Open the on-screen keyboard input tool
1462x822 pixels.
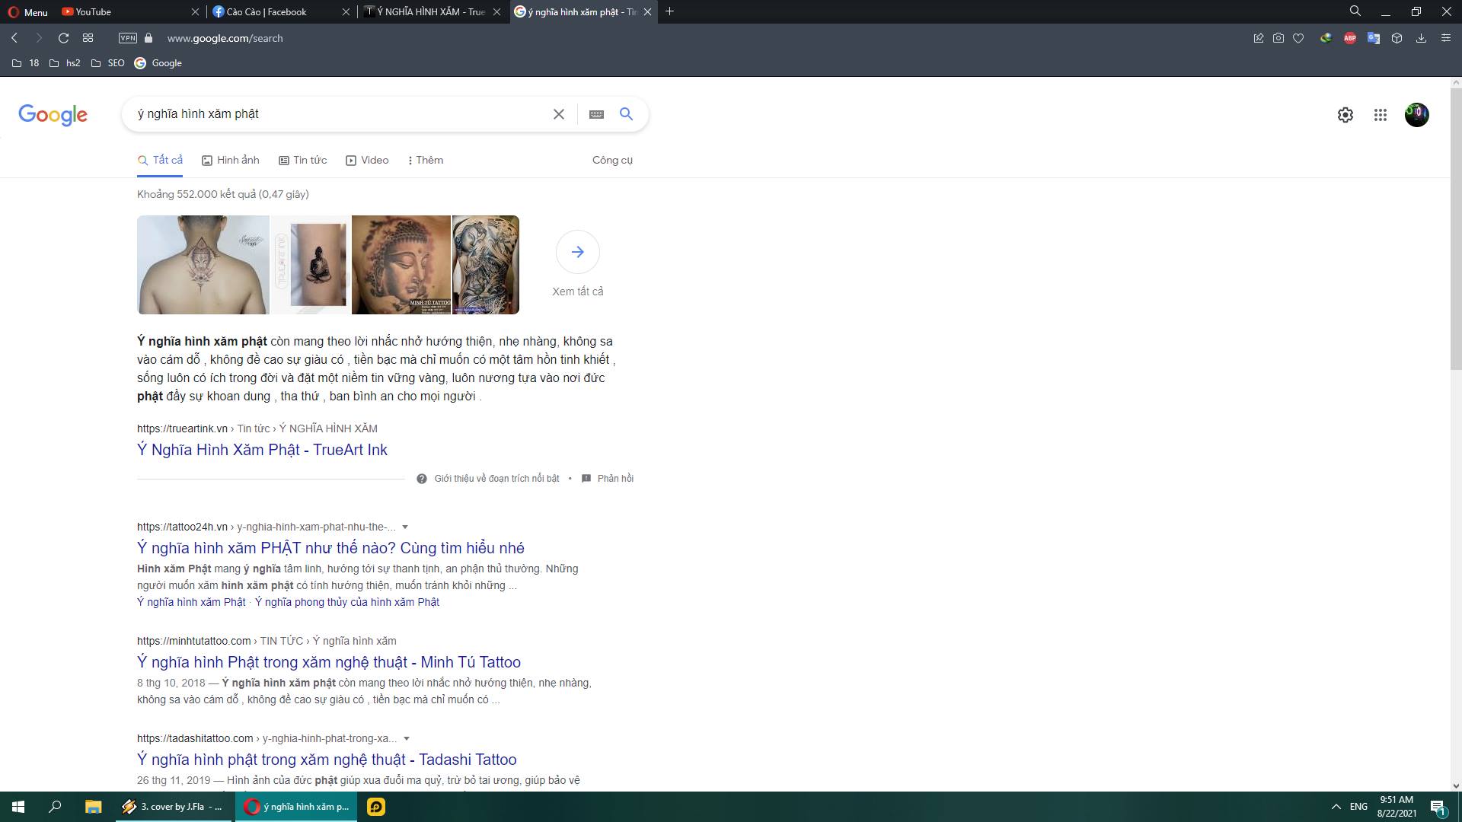coord(597,114)
